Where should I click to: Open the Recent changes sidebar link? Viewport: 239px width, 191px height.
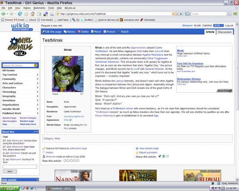28,118
